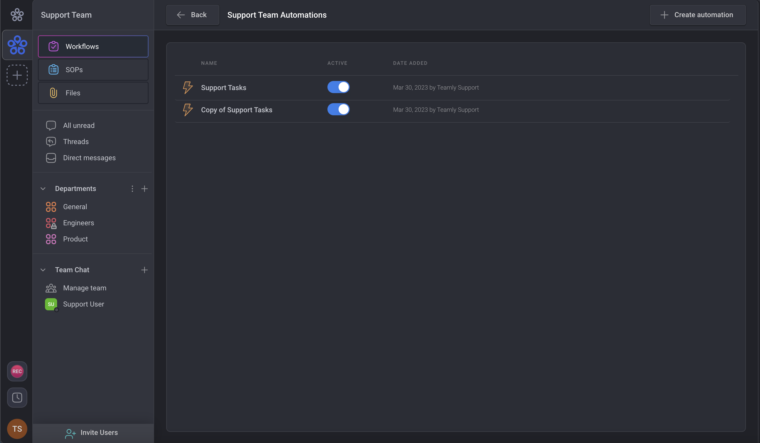Add a new department with plus icon
Screen dimensions: 760x443
coord(145,188)
